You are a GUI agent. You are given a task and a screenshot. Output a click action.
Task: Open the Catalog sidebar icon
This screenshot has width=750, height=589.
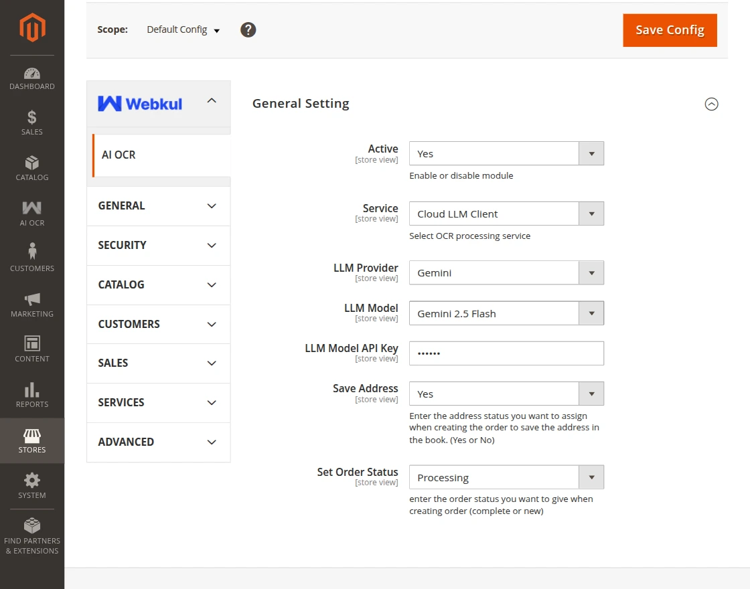point(31,167)
